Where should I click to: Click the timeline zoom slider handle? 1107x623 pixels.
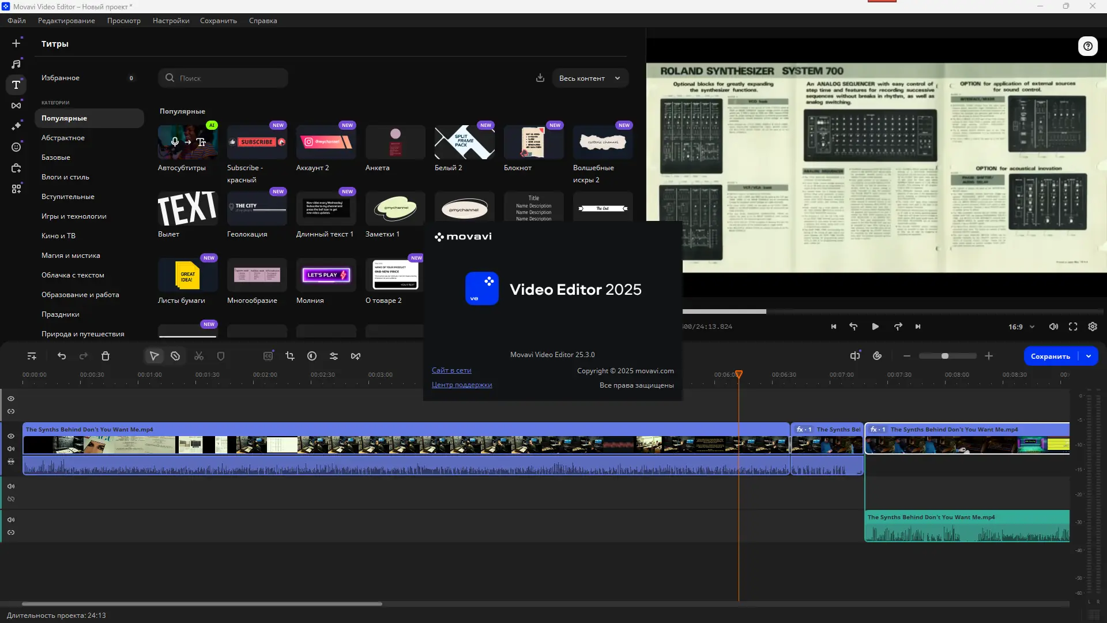pos(945,356)
